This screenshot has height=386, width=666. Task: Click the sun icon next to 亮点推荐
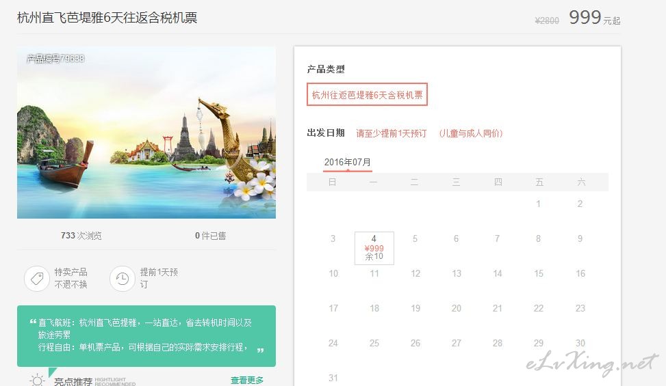coord(37,380)
